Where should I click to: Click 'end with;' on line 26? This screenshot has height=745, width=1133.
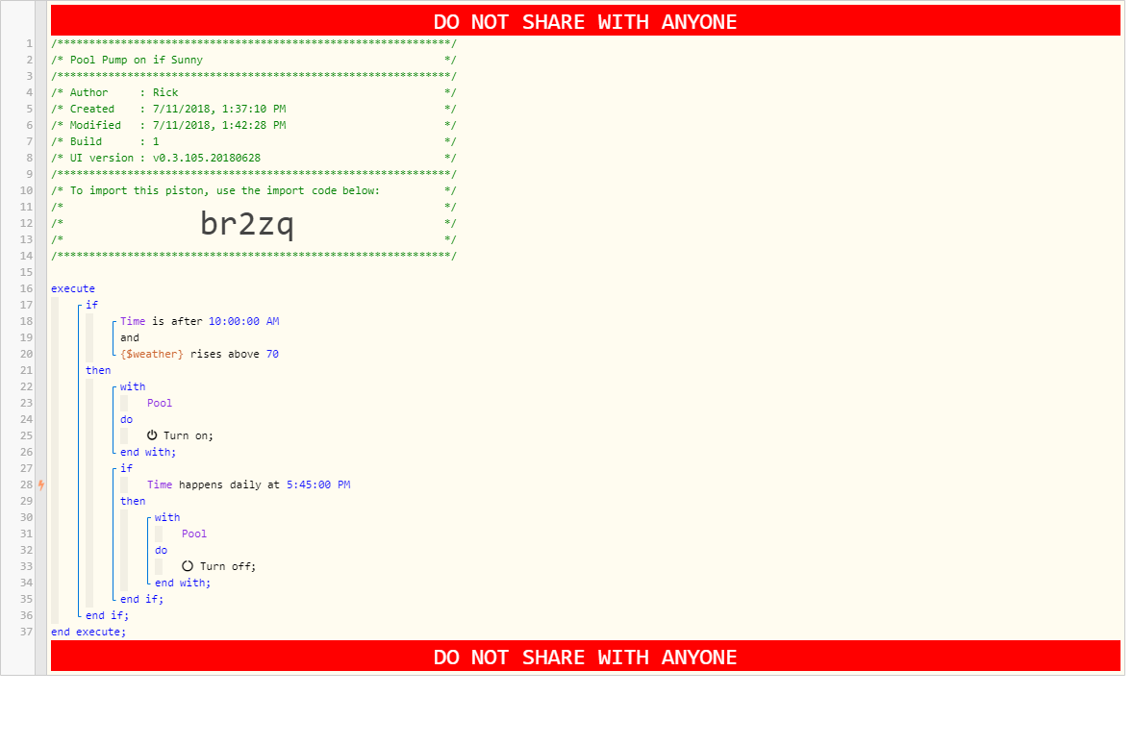pos(148,452)
